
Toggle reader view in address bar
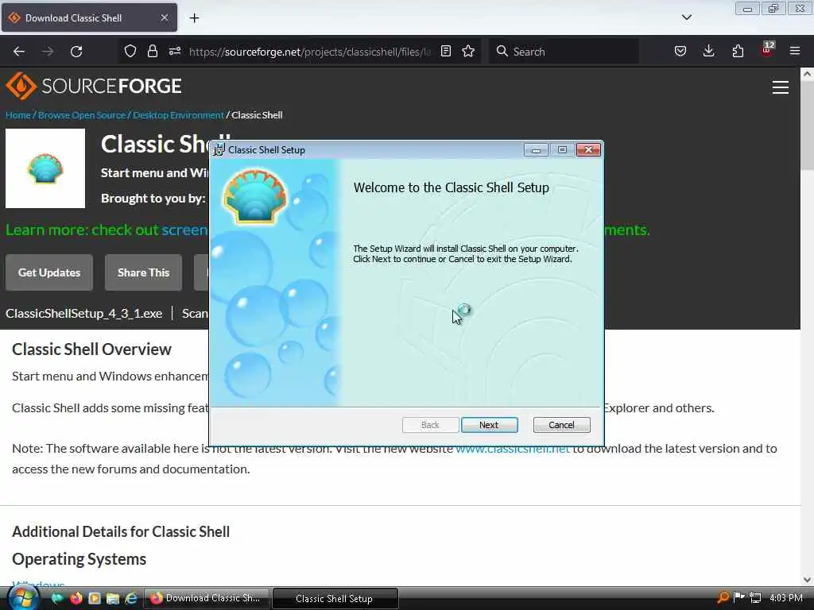tap(445, 51)
